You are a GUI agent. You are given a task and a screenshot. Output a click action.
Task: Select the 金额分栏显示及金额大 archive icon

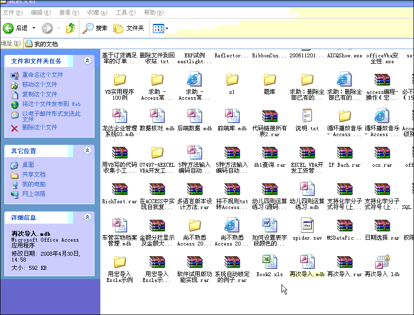[157, 225]
